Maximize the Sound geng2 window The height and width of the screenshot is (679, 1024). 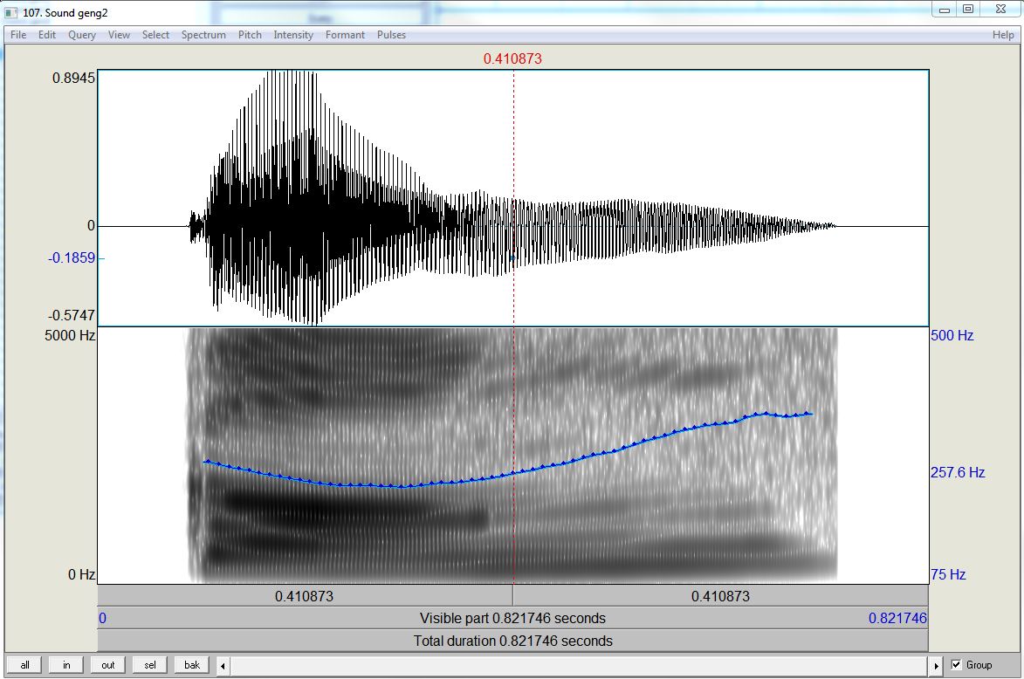click(x=968, y=9)
